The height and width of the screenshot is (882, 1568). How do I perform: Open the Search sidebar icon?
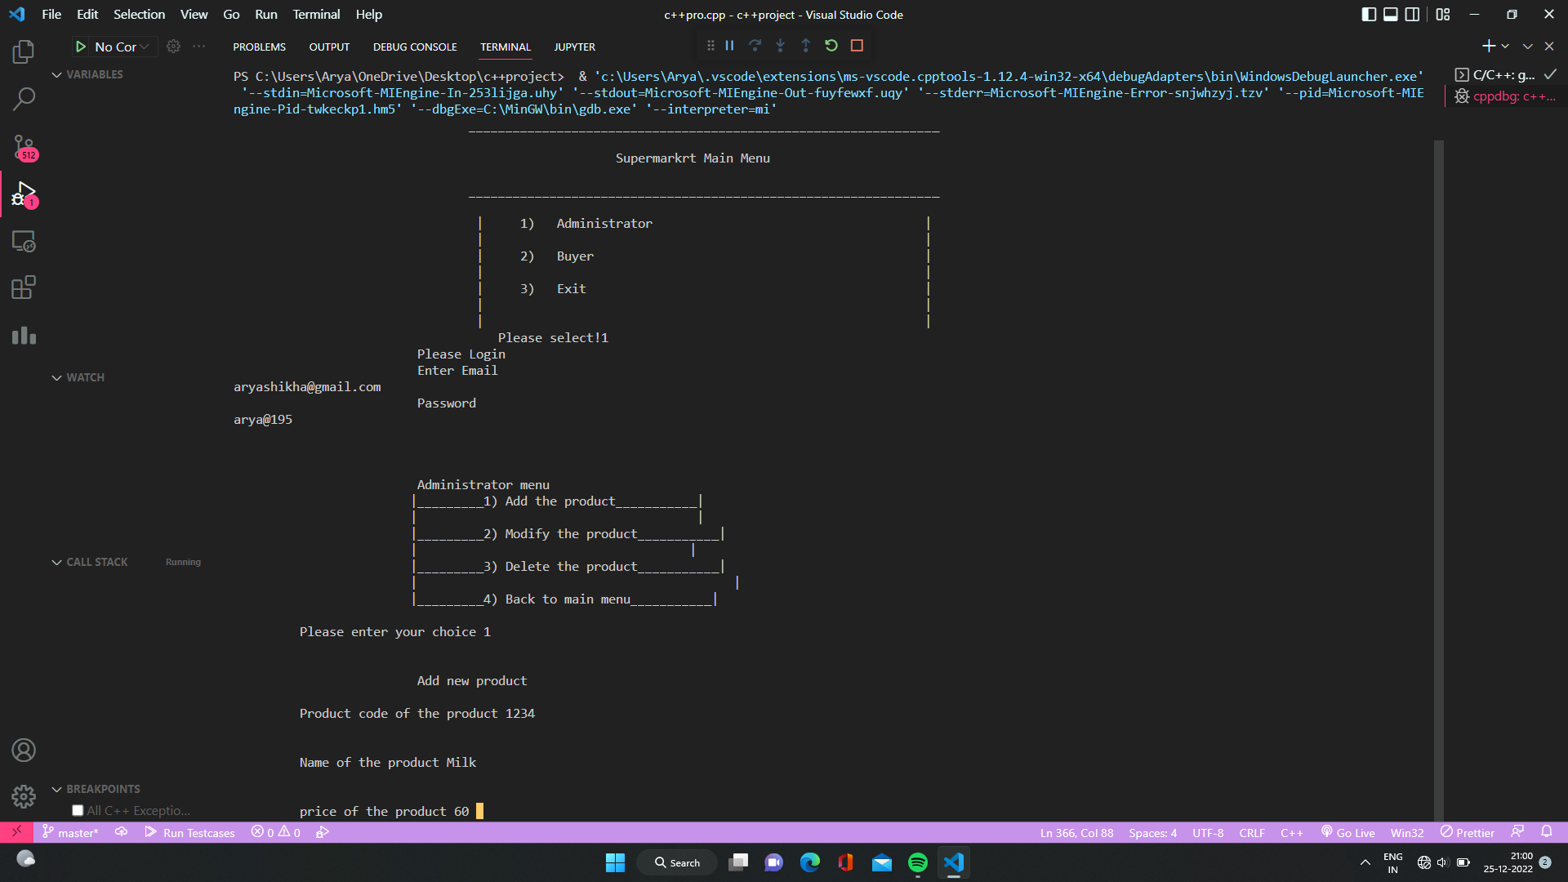point(24,98)
